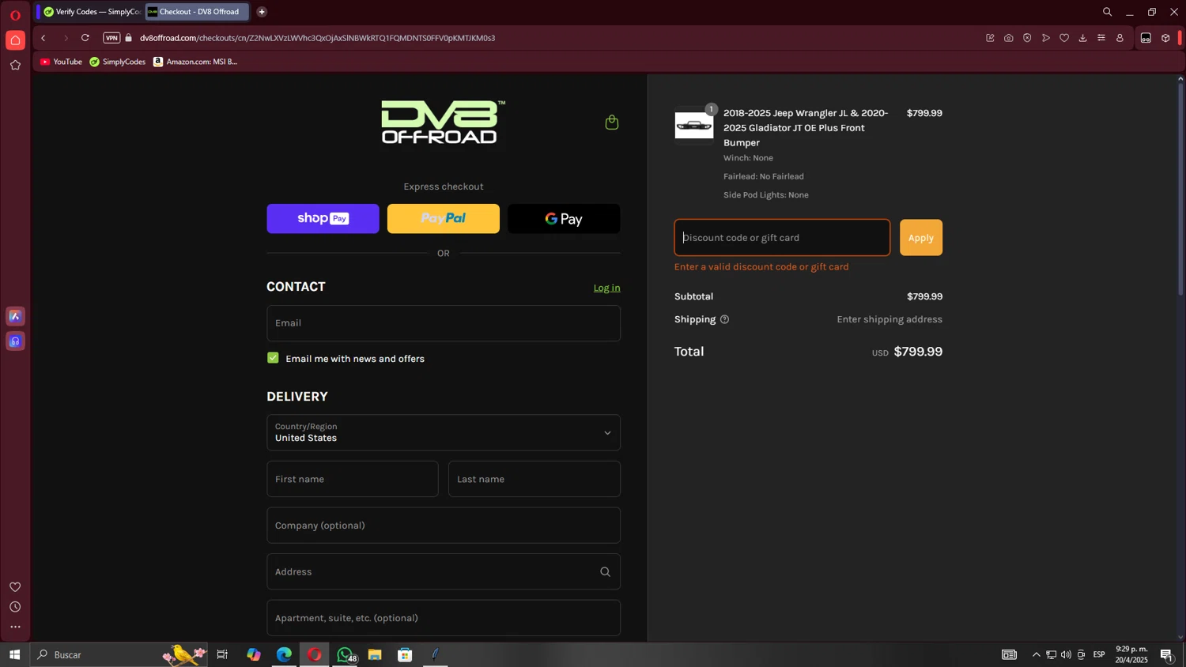Click the address bar URL
This screenshot has width=1186, height=667.
click(x=317, y=38)
